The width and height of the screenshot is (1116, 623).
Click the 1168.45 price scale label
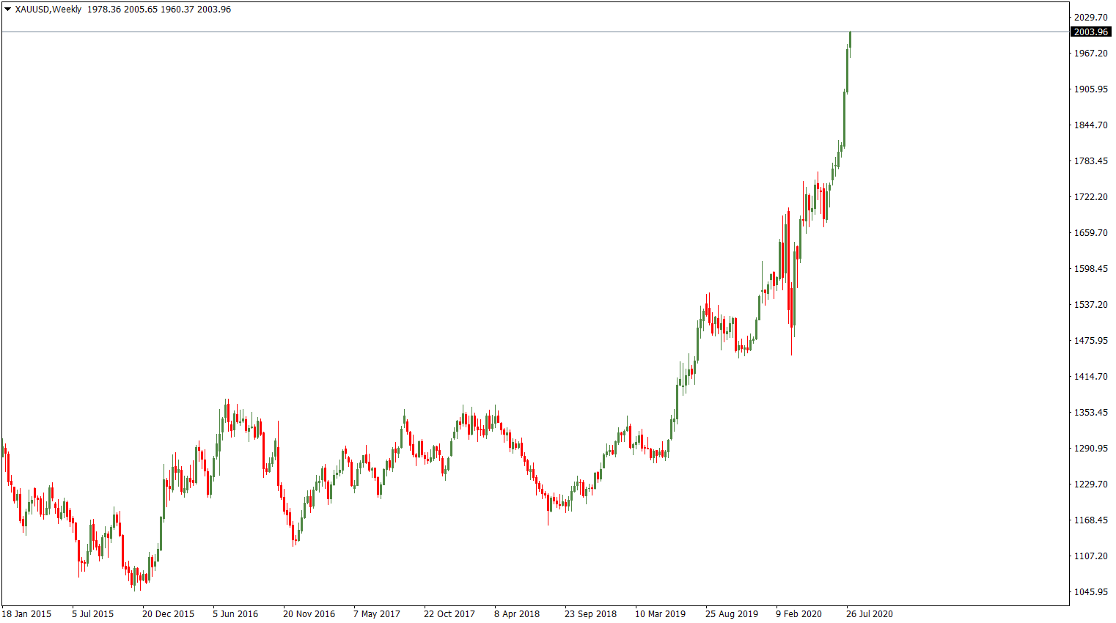point(1090,520)
